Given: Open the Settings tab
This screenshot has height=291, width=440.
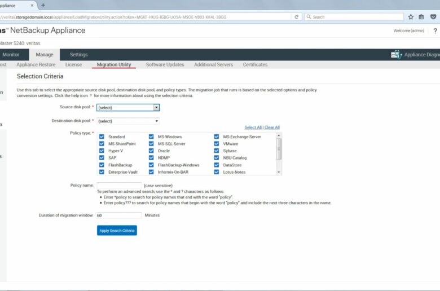Looking at the screenshot, I should [78, 55].
